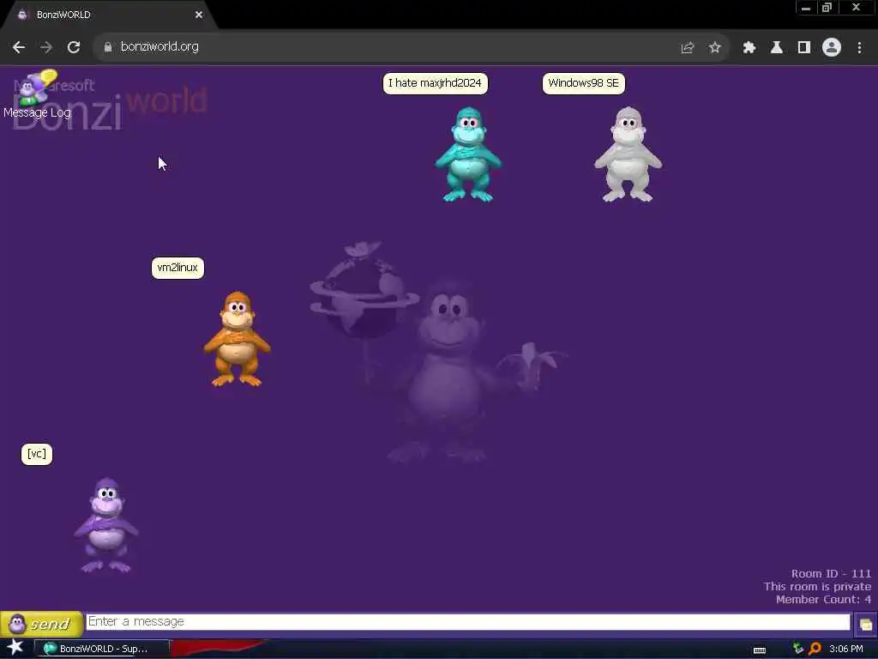This screenshot has width=878, height=659.
Task: Click the 'I hate maxjrhd2024' speech bubble
Action: 435,83
